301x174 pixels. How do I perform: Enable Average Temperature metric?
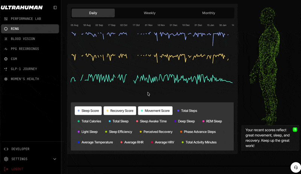coord(95,142)
